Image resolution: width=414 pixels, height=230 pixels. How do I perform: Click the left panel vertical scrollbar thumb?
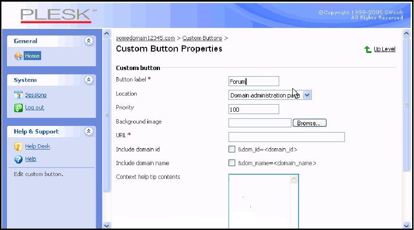pyautogui.click(x=106, y=115)
